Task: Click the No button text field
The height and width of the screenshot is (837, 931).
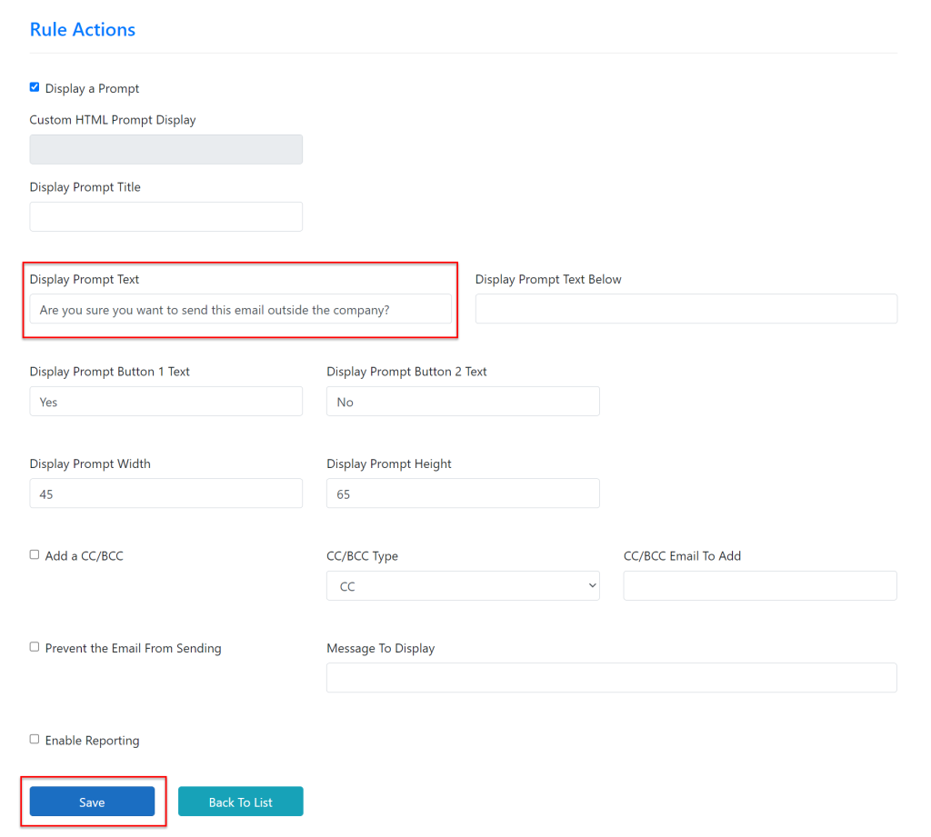Action: [462, 401]
